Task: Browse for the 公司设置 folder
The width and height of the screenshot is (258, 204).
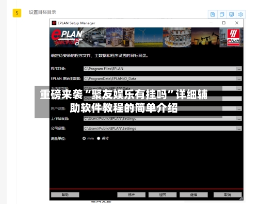Action: [239, 129]
